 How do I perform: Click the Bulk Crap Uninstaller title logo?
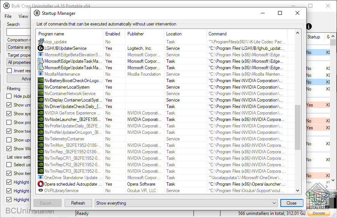pyautogui.click(x=6, y=6)
